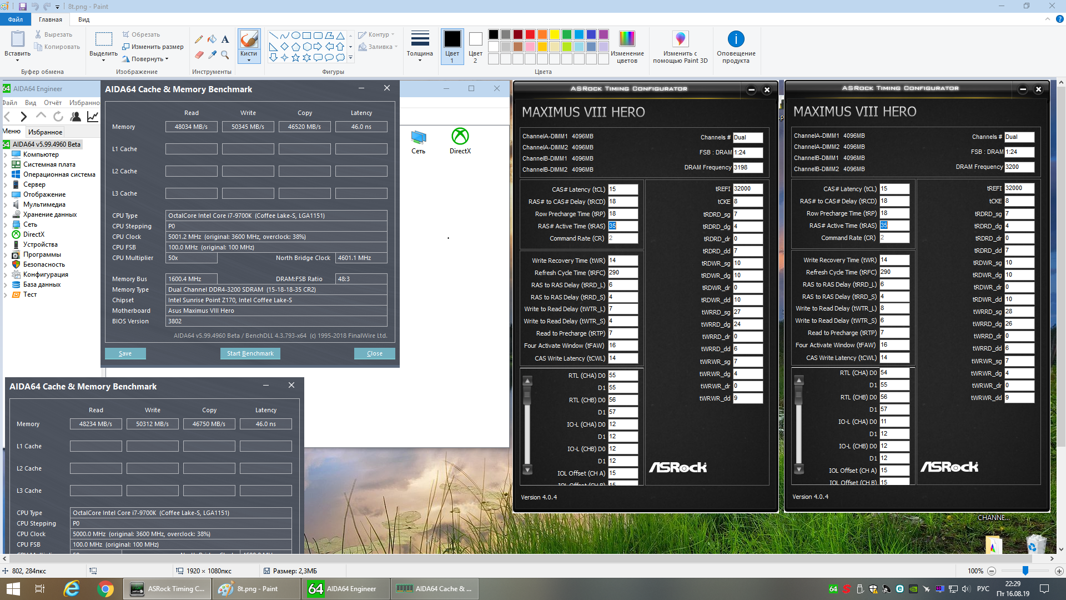The width and height of the screenshot is (1066, 600).
Task: Select the Magnifier tool
Action: tap(225, 54)
